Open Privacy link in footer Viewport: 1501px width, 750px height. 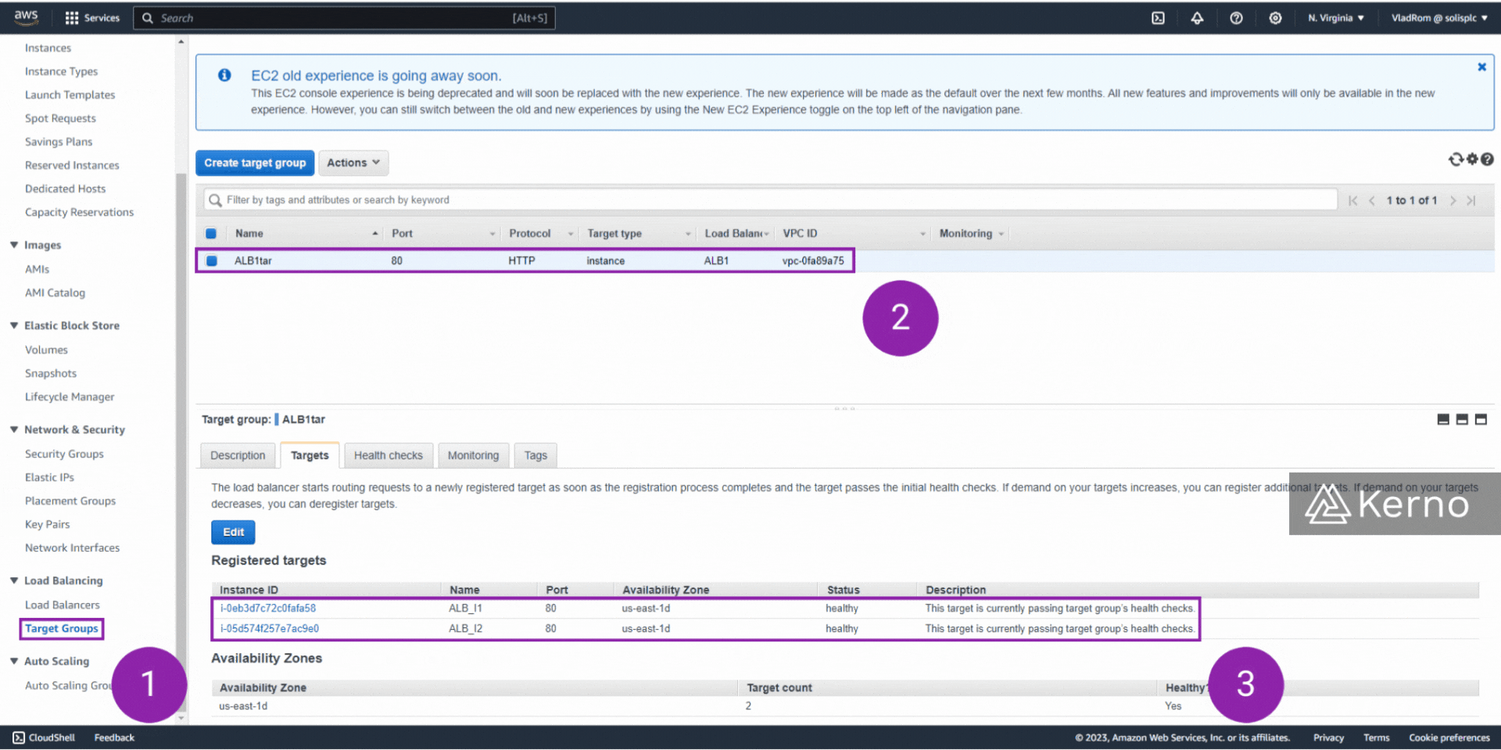(1328, 737)
